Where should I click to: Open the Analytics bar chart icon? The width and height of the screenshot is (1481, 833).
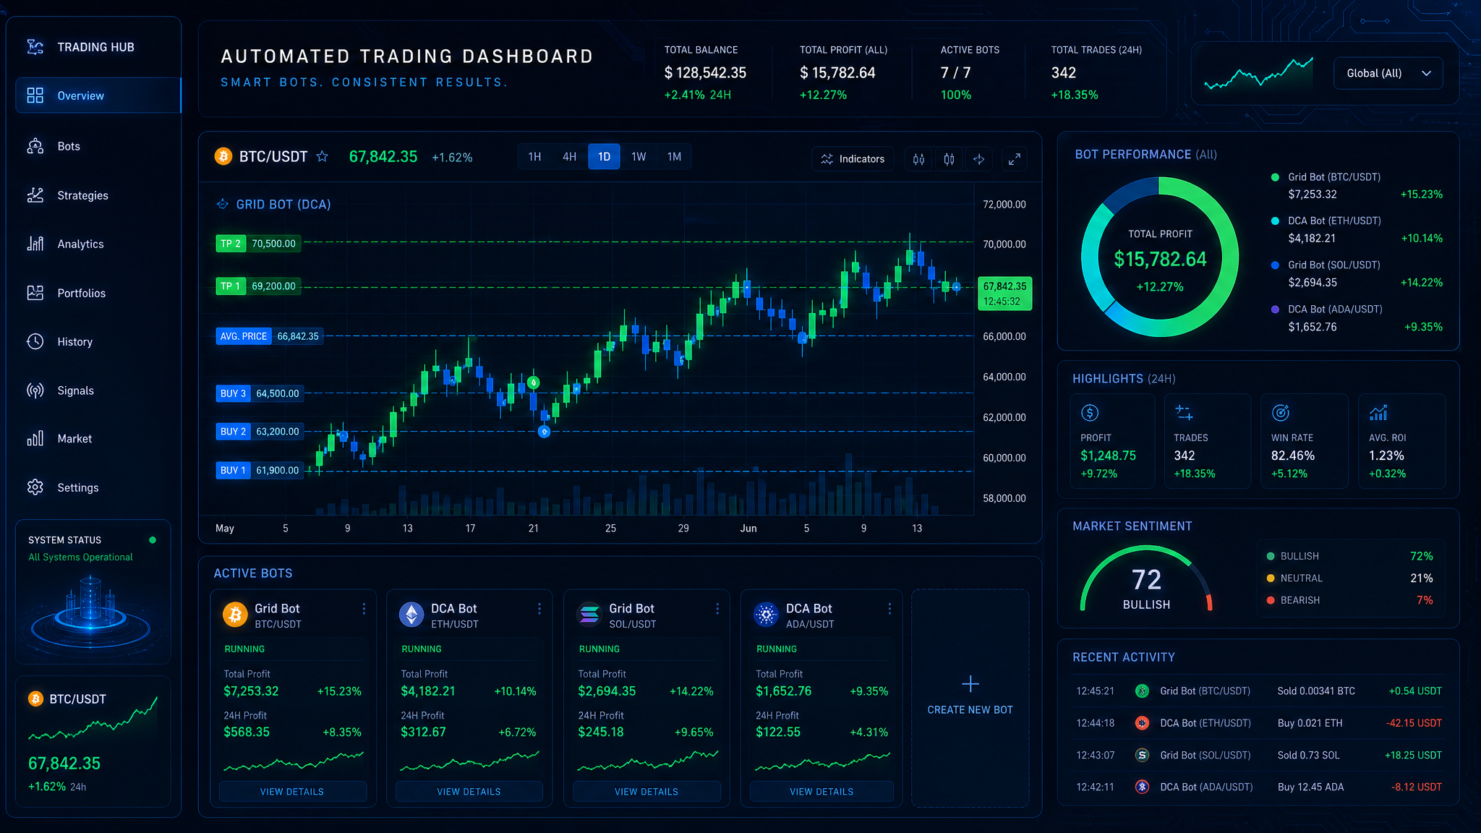(35, 244)
